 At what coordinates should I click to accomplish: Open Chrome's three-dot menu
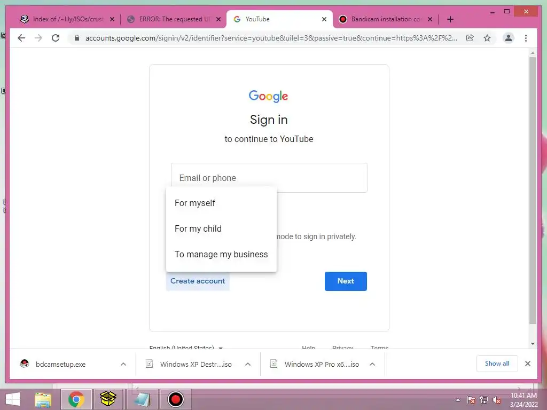coord(526,38)
